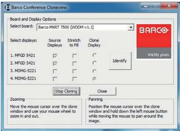The width and height of the screenshot is (180, 131).
Task: Click the 'Board and Display Options' heading
Action: click(33, 19)
